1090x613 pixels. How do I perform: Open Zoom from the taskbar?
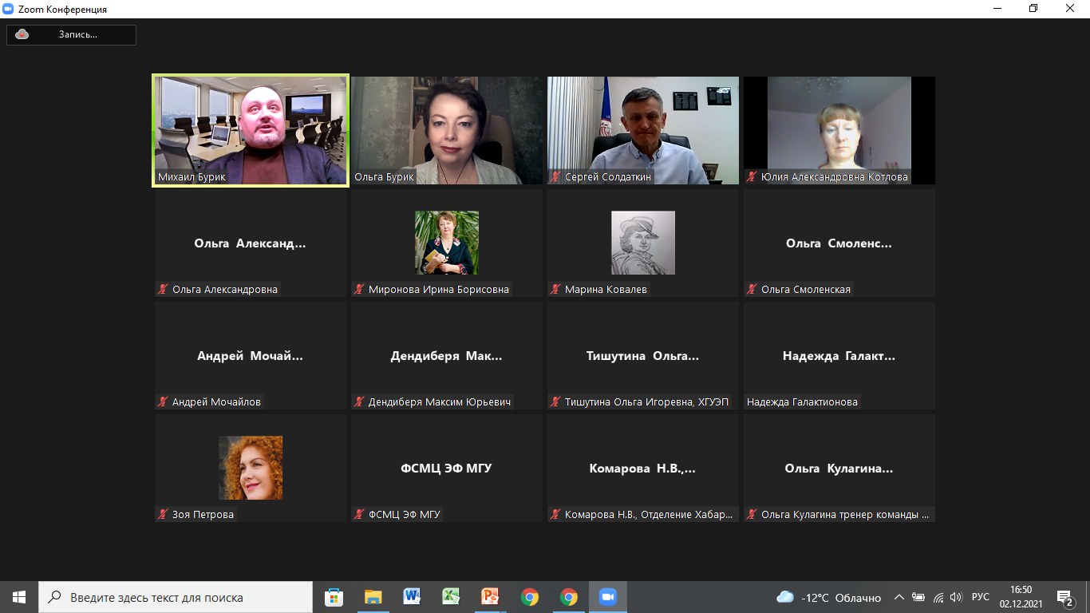coord(608,597)
